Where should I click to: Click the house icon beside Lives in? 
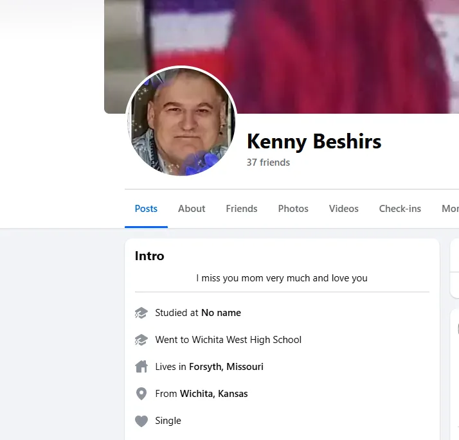click(x=141, y=367)
